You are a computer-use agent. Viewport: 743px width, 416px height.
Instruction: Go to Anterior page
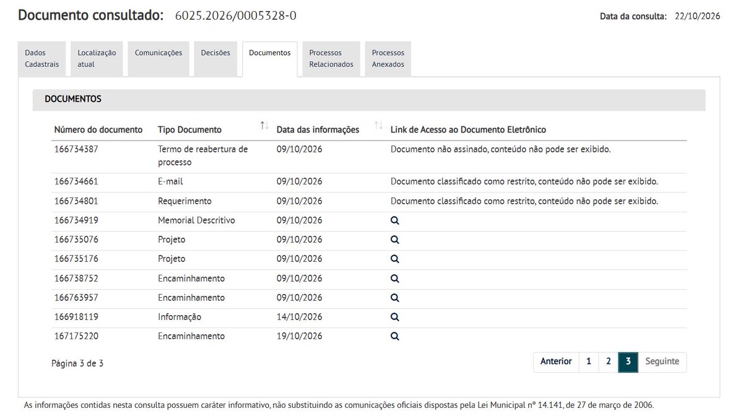pyautogui.click(x=556, y=362)
